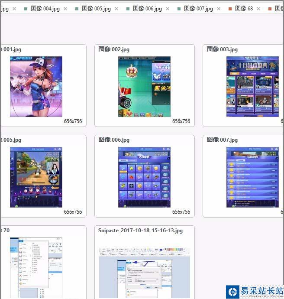Viewport: 284px width, 299px height.
Task: Open the 70 menu screenshot thumbnail
Action: 36,268
